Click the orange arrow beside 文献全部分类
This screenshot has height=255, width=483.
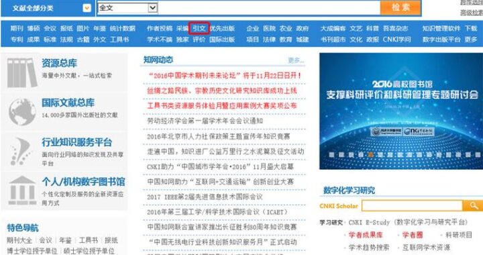(87, 8)
